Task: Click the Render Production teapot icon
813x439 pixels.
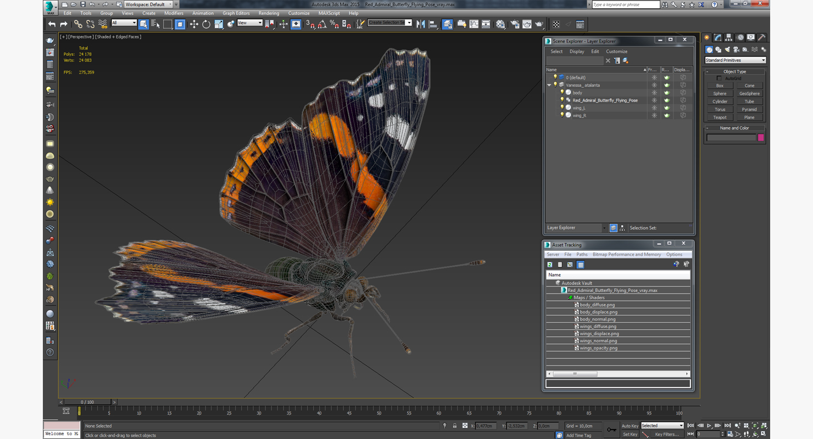Action: (x=539, y=24)
